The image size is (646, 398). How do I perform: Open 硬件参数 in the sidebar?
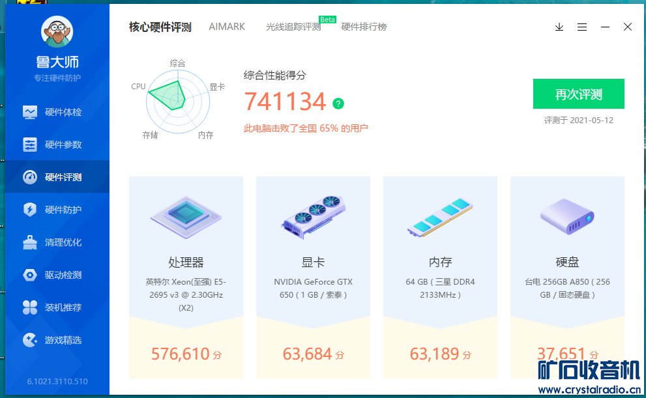[57, 145]
